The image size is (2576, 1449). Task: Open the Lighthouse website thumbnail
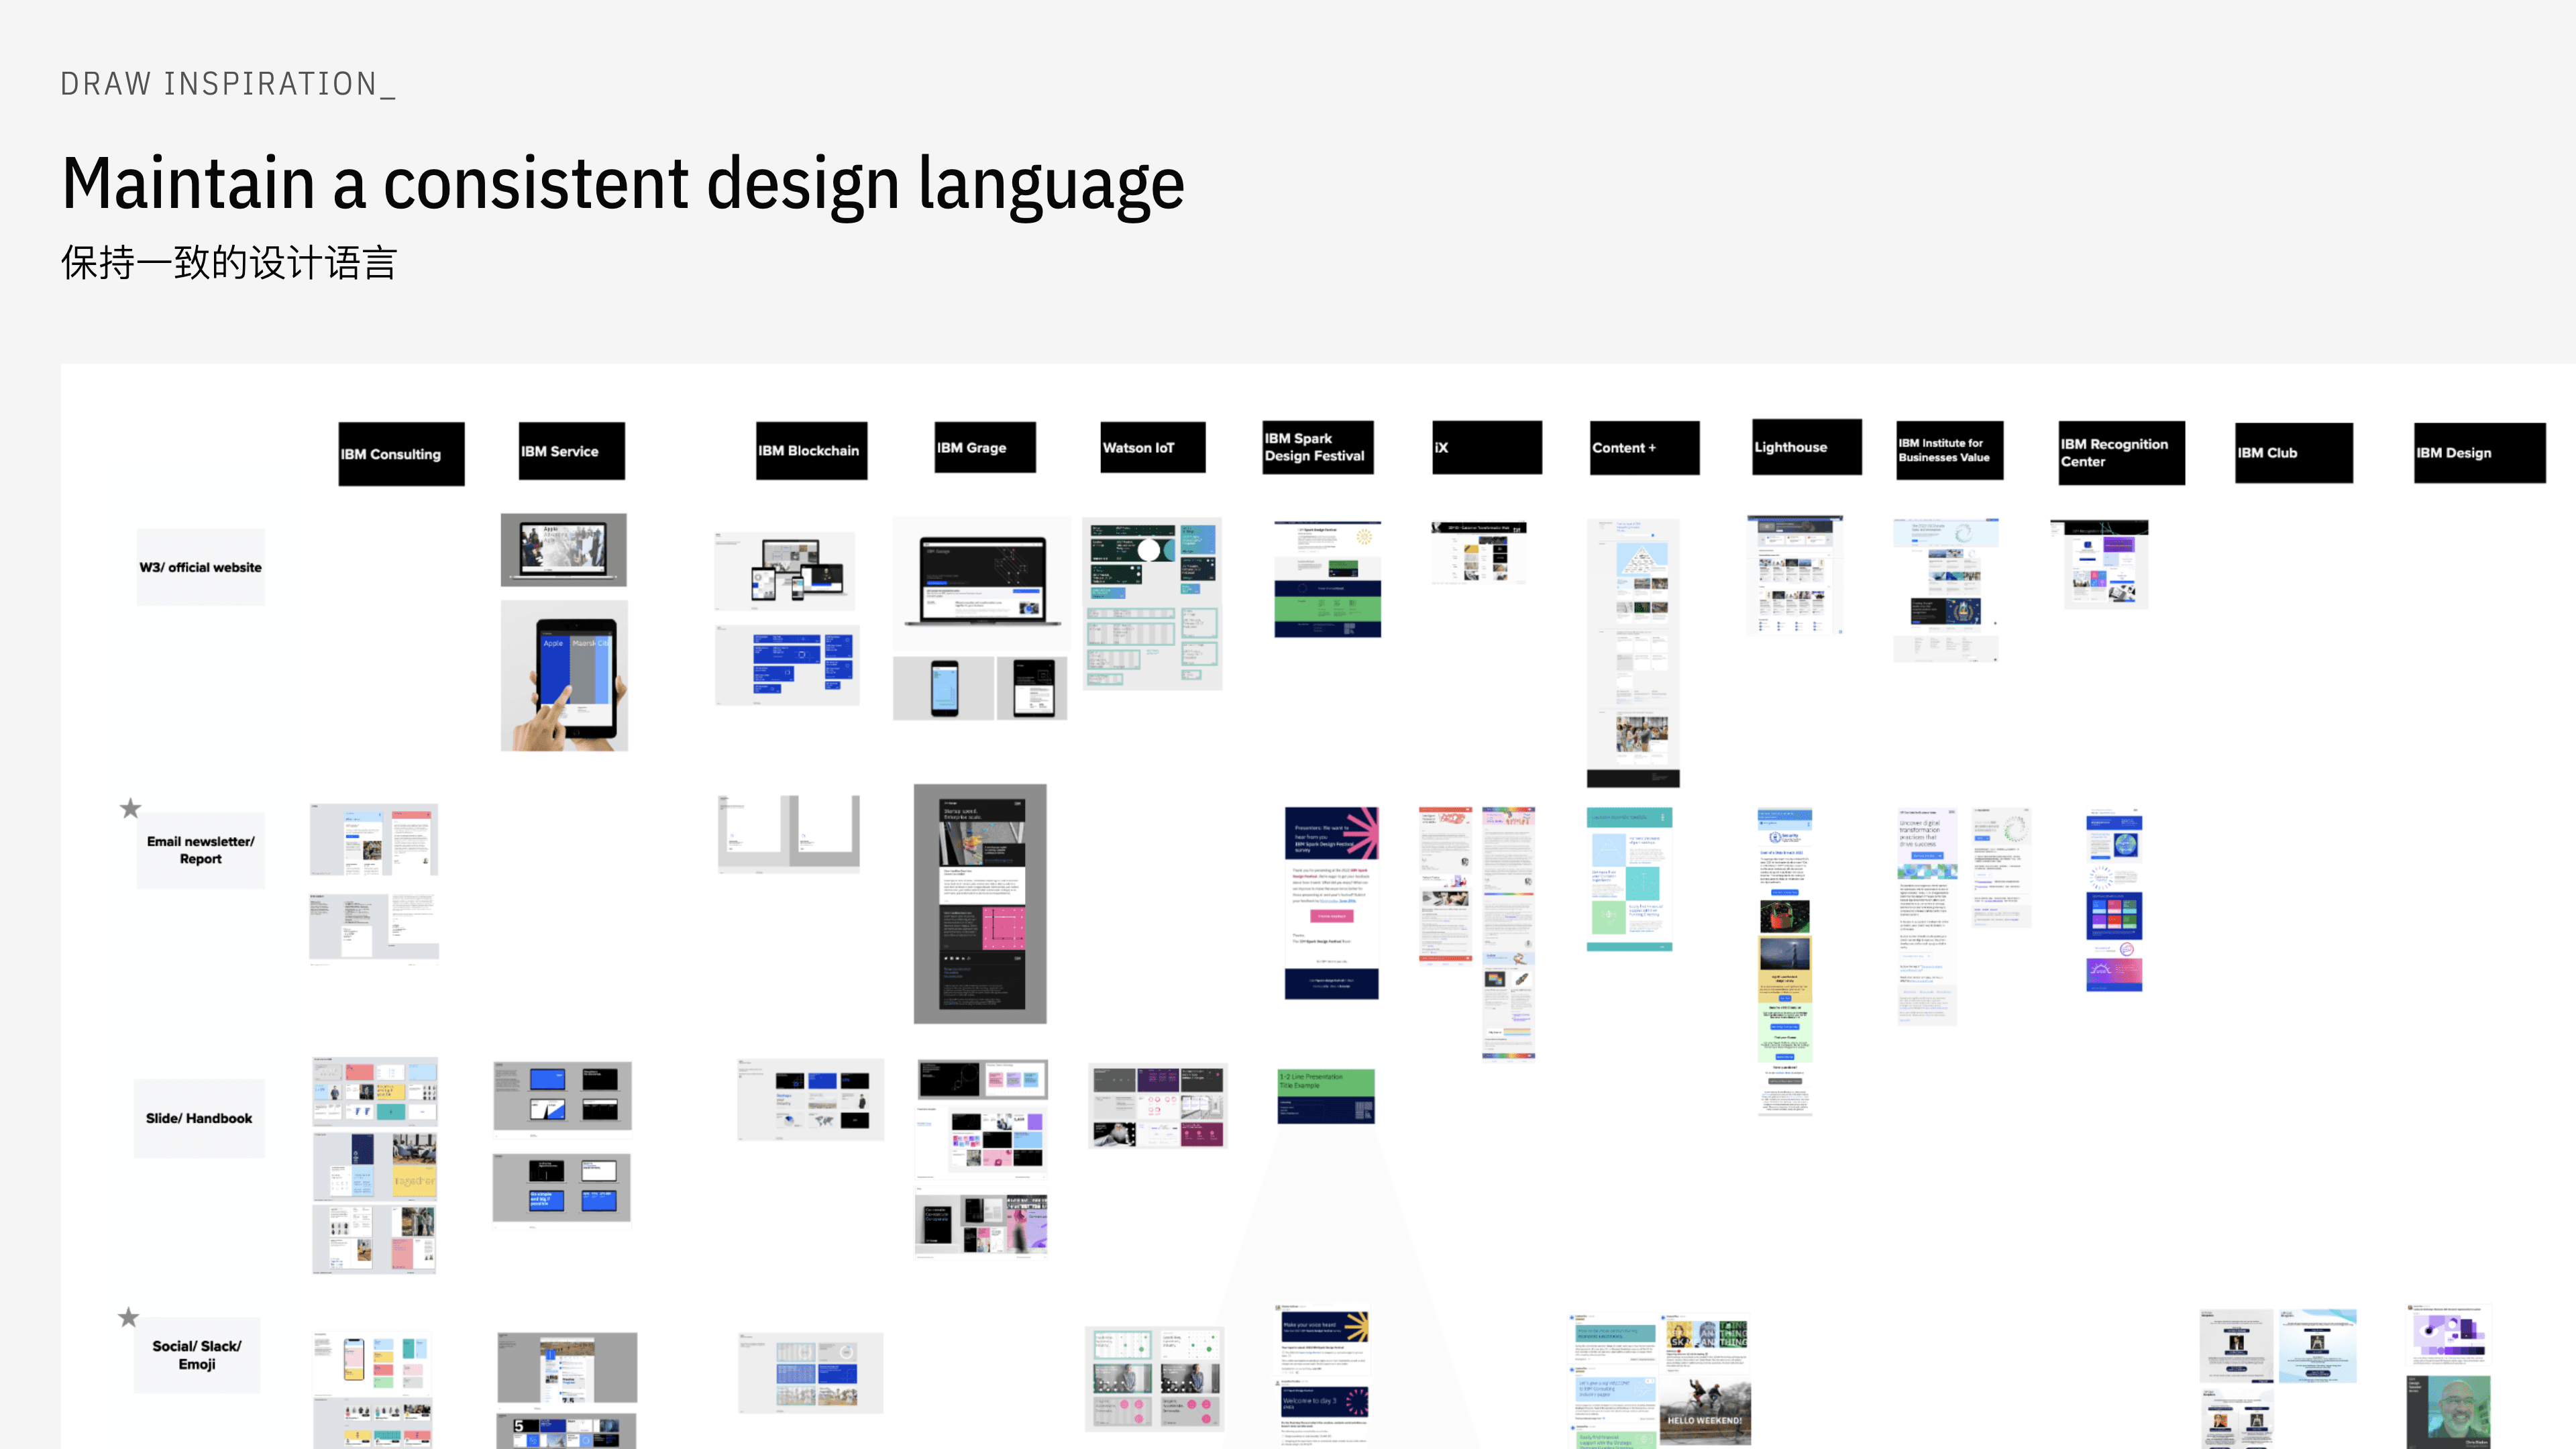point(1795,576)
